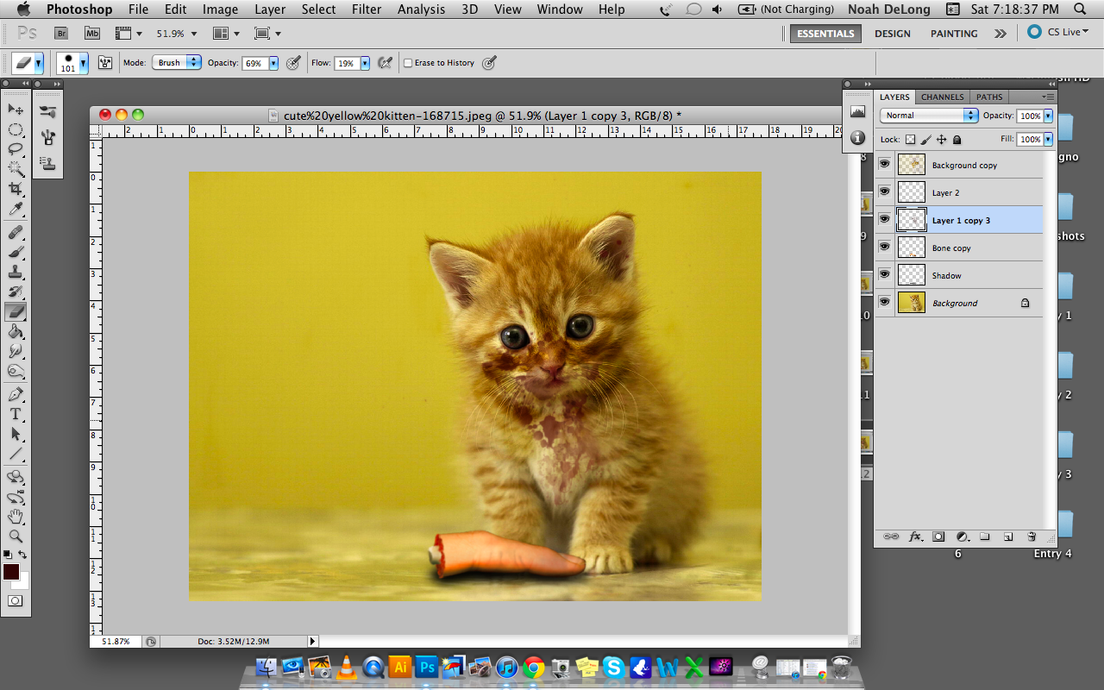Screen dimensions: 1104x690
Task: Enable the Erase to History checkbox
Action: (x=409, y=63)
